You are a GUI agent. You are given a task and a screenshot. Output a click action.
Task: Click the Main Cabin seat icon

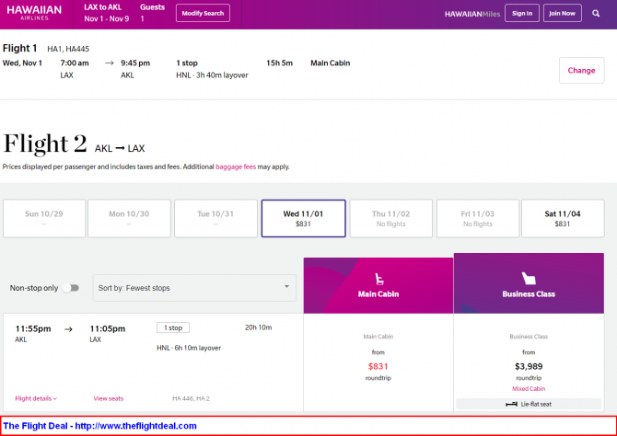tap(378, 279)
